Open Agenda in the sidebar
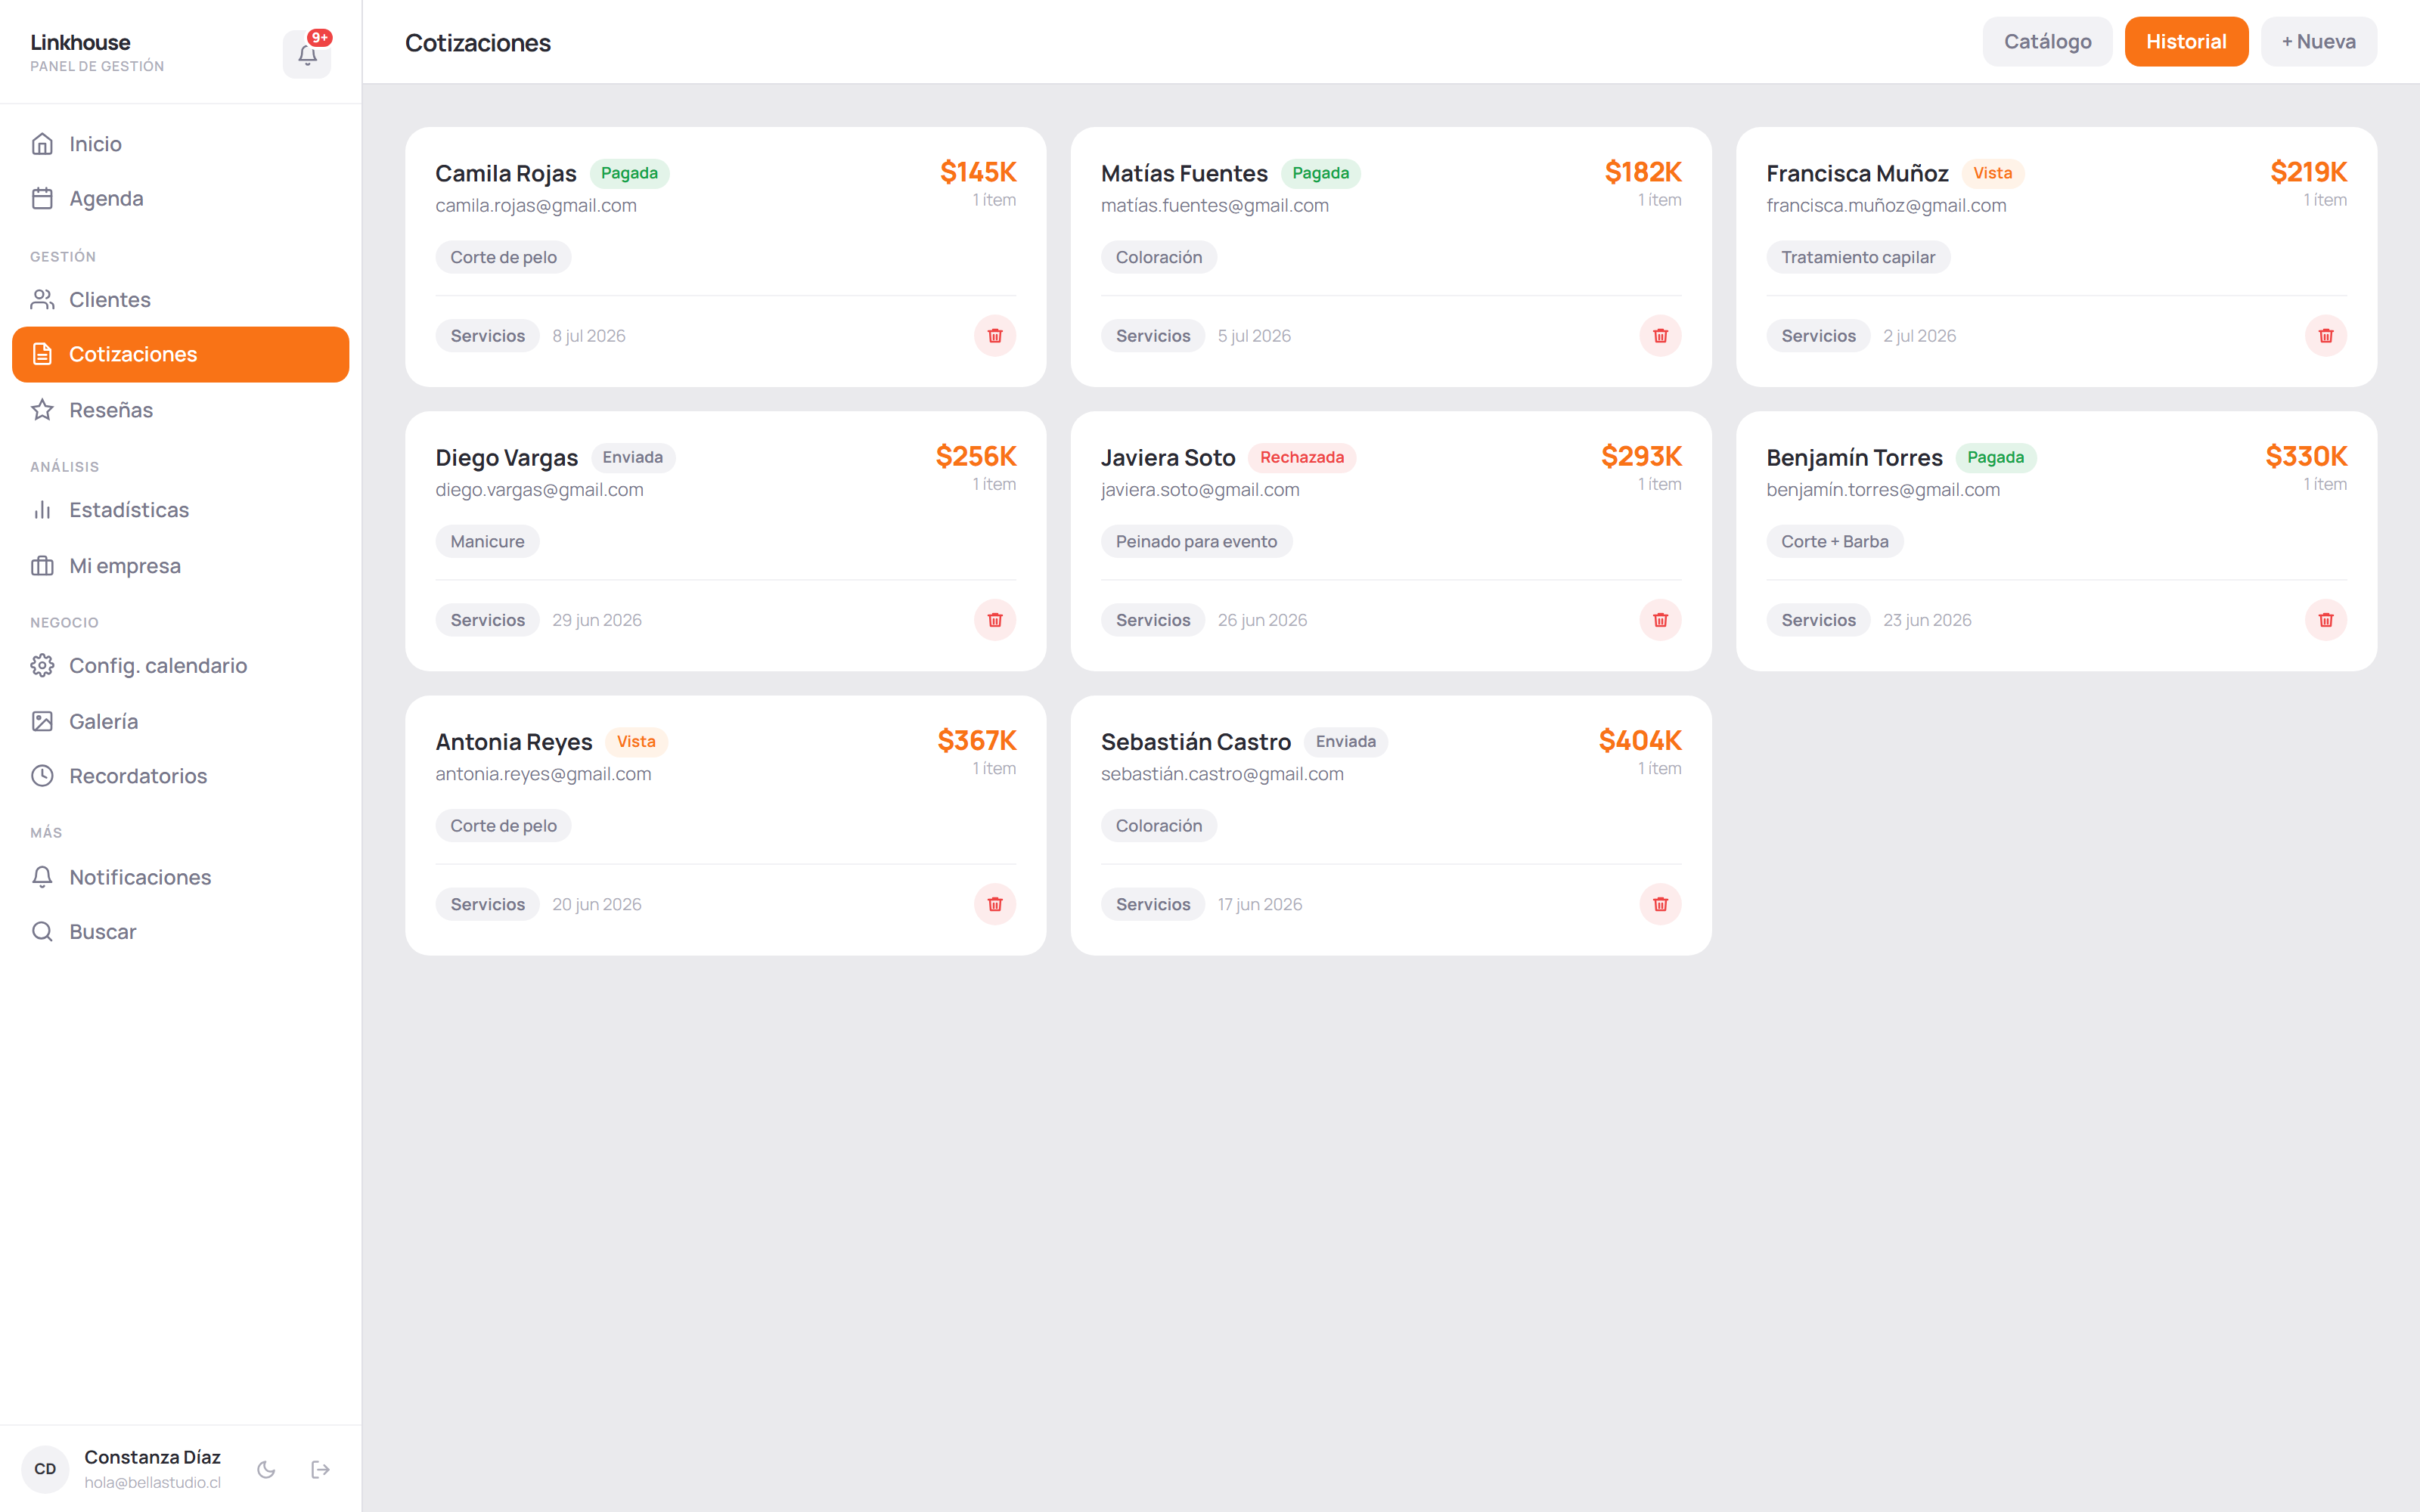The height and width of the screenshot is (1512, 2420). (180, 198)
